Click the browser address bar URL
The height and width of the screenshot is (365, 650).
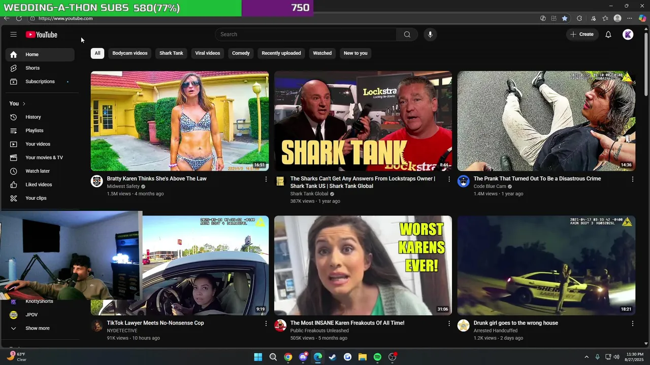pos(66,18)
